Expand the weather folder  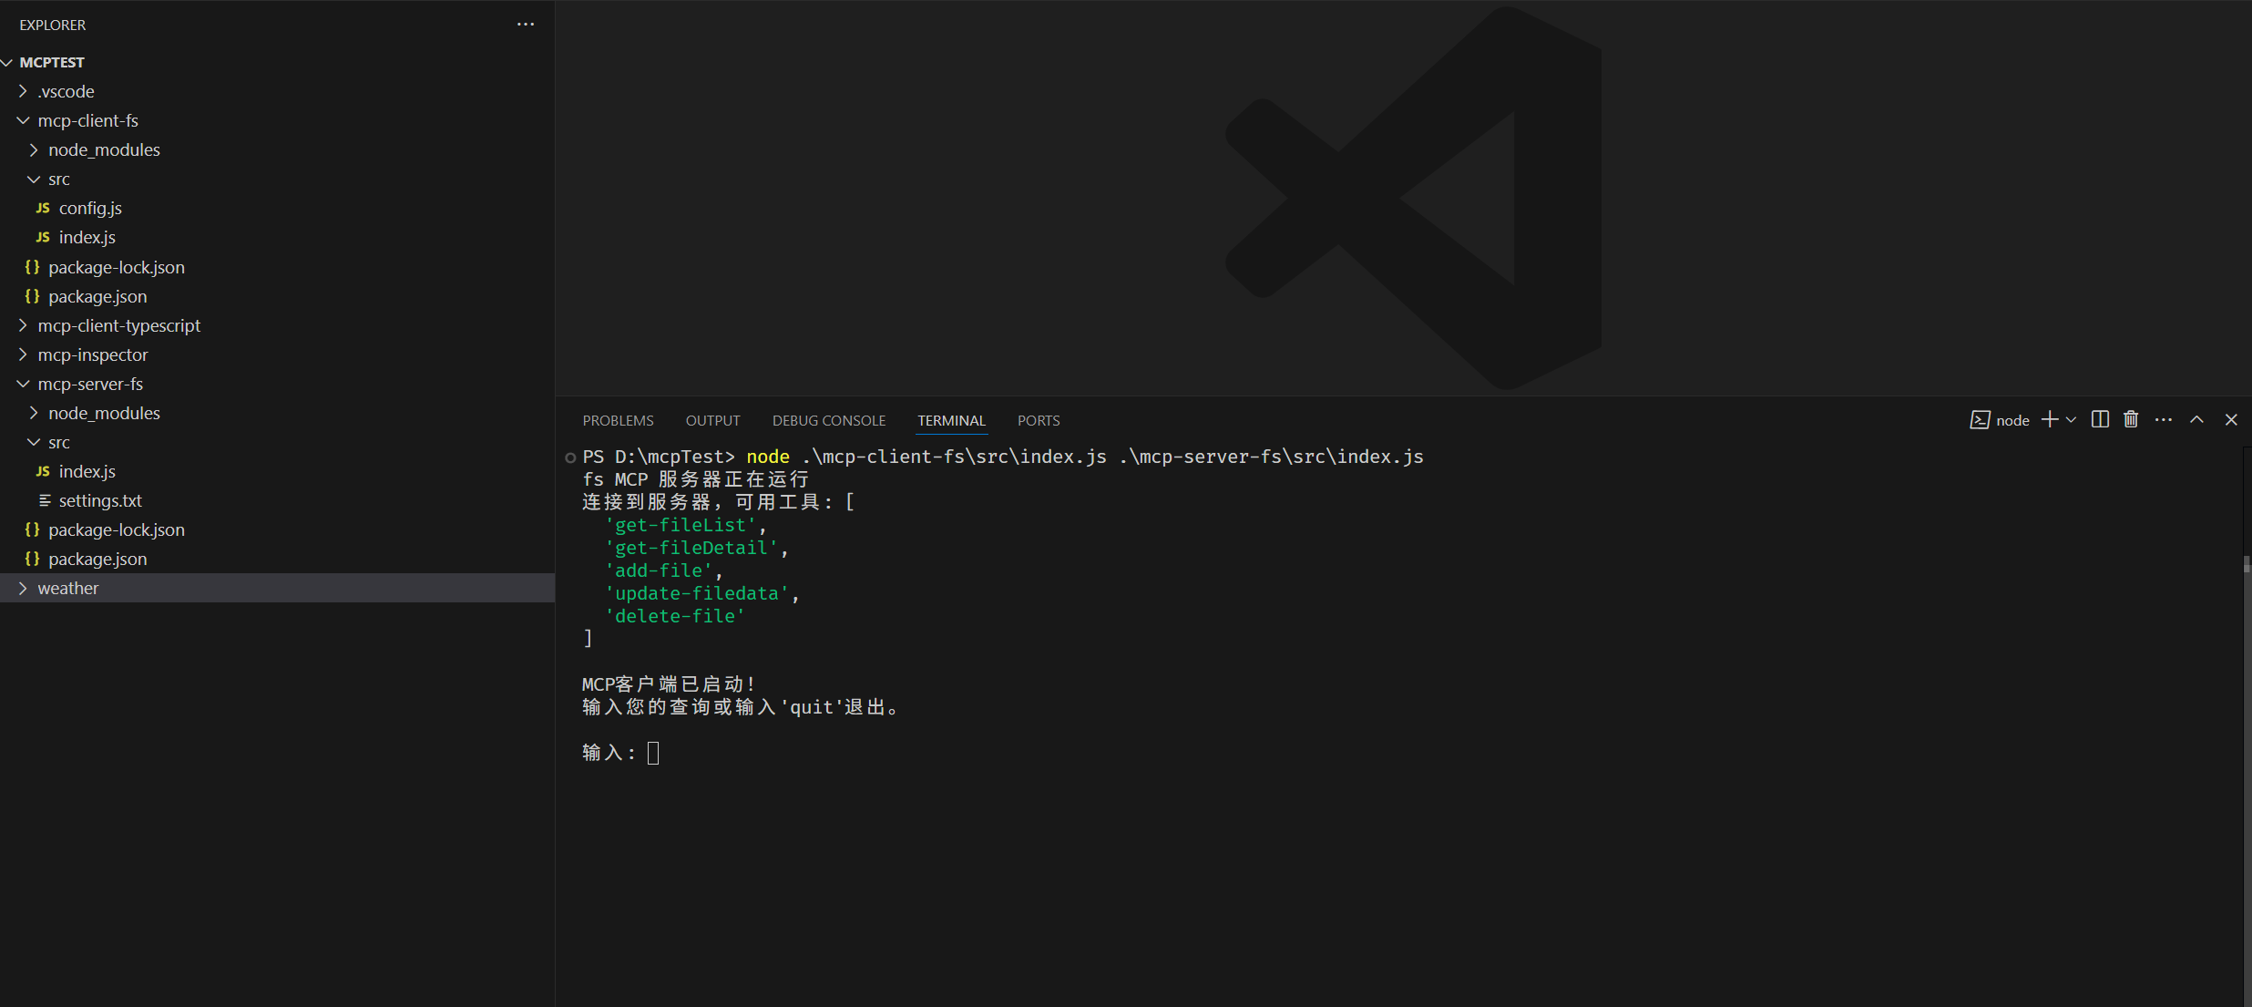coord(67,588)
